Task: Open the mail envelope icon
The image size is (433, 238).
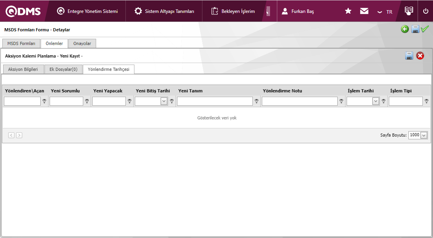Action: coord(364,11)
